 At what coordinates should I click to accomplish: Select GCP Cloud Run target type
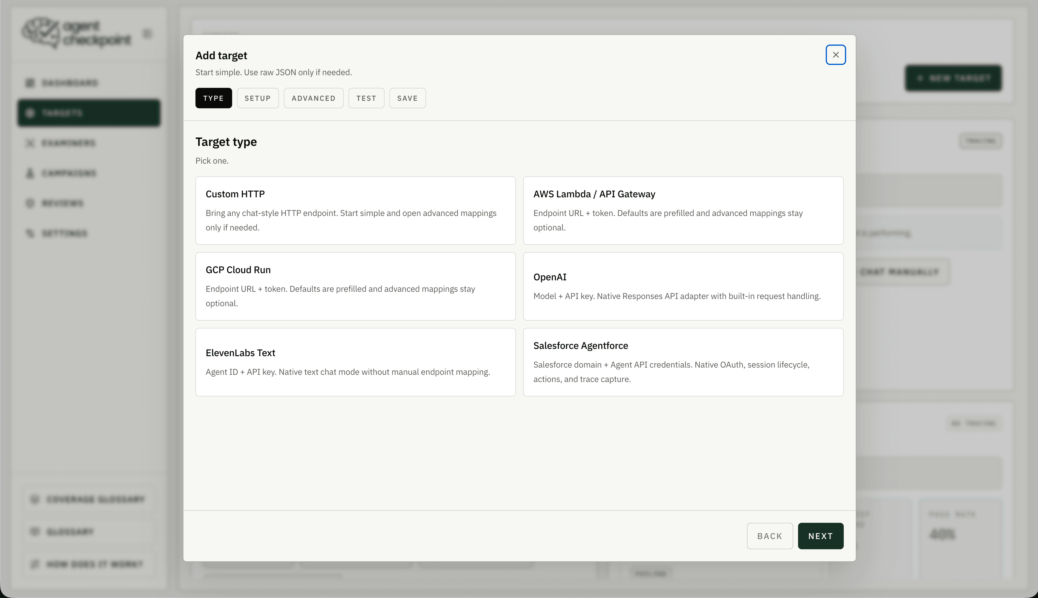pyautogui.click(x=355, y=286)
